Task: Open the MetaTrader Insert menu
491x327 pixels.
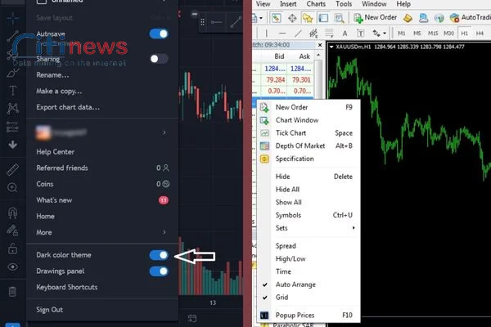Action: [288, 4]
